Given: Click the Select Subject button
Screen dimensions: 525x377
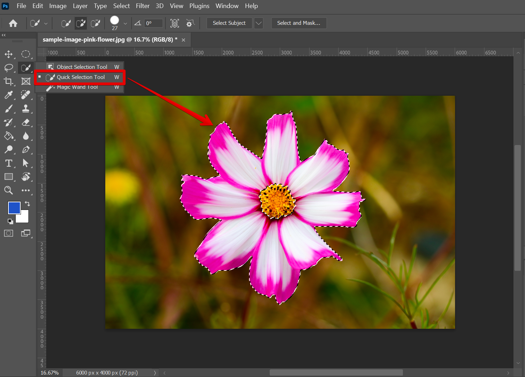Looking at the screenshot, I should [229, 23].
